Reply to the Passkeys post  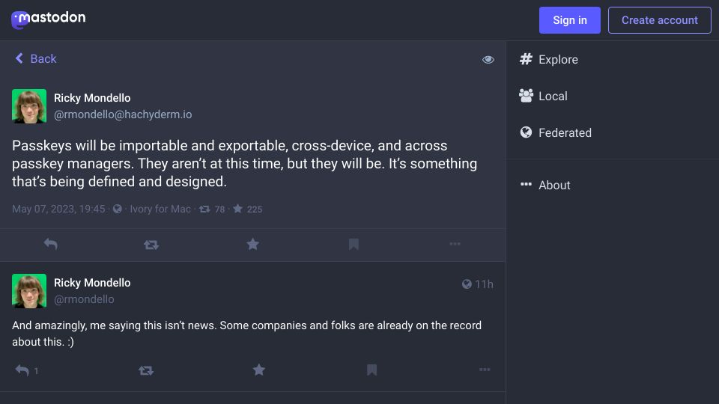tap(50, 244)
